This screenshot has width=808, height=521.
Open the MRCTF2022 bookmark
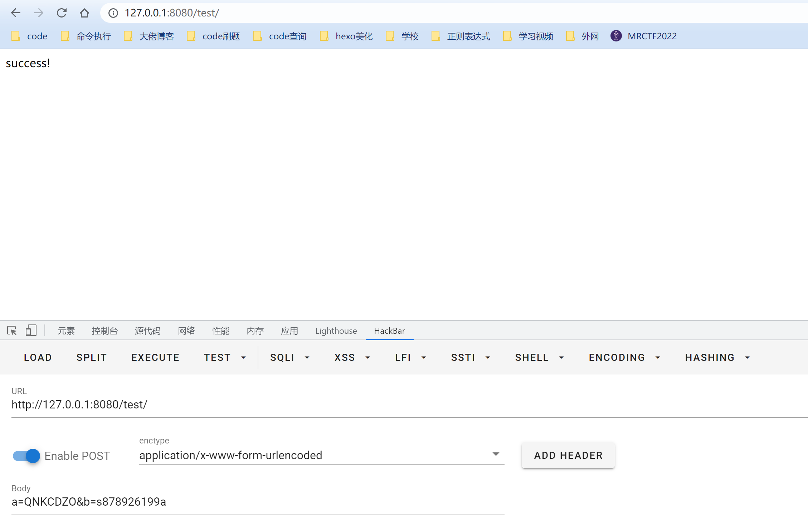pyautogui.click(x=644, y=36)
